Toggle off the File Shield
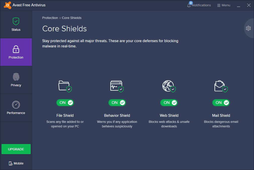The image size is (254, 170). coord(65,103)
